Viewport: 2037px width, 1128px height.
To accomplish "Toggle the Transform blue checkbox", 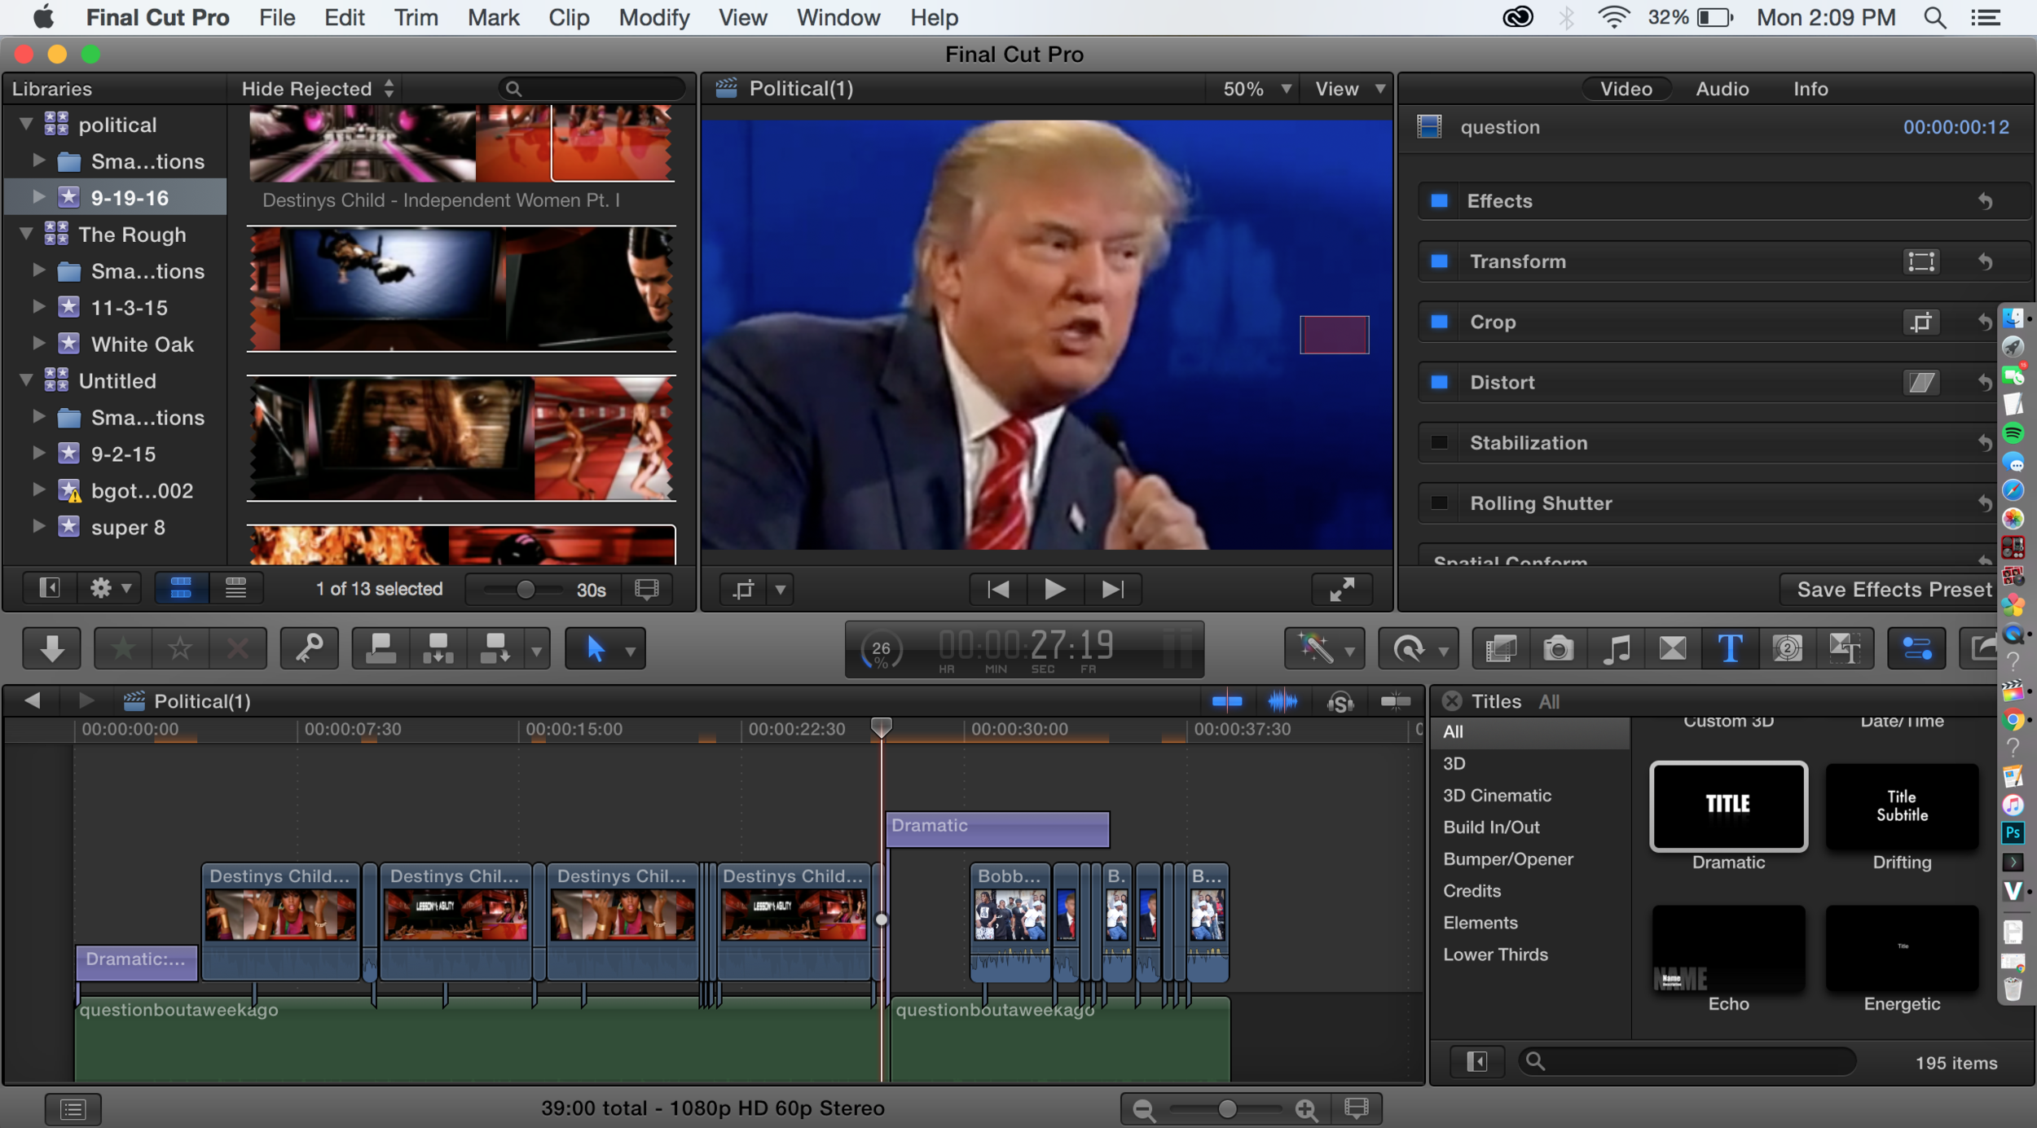I will tap(1440, 261).
